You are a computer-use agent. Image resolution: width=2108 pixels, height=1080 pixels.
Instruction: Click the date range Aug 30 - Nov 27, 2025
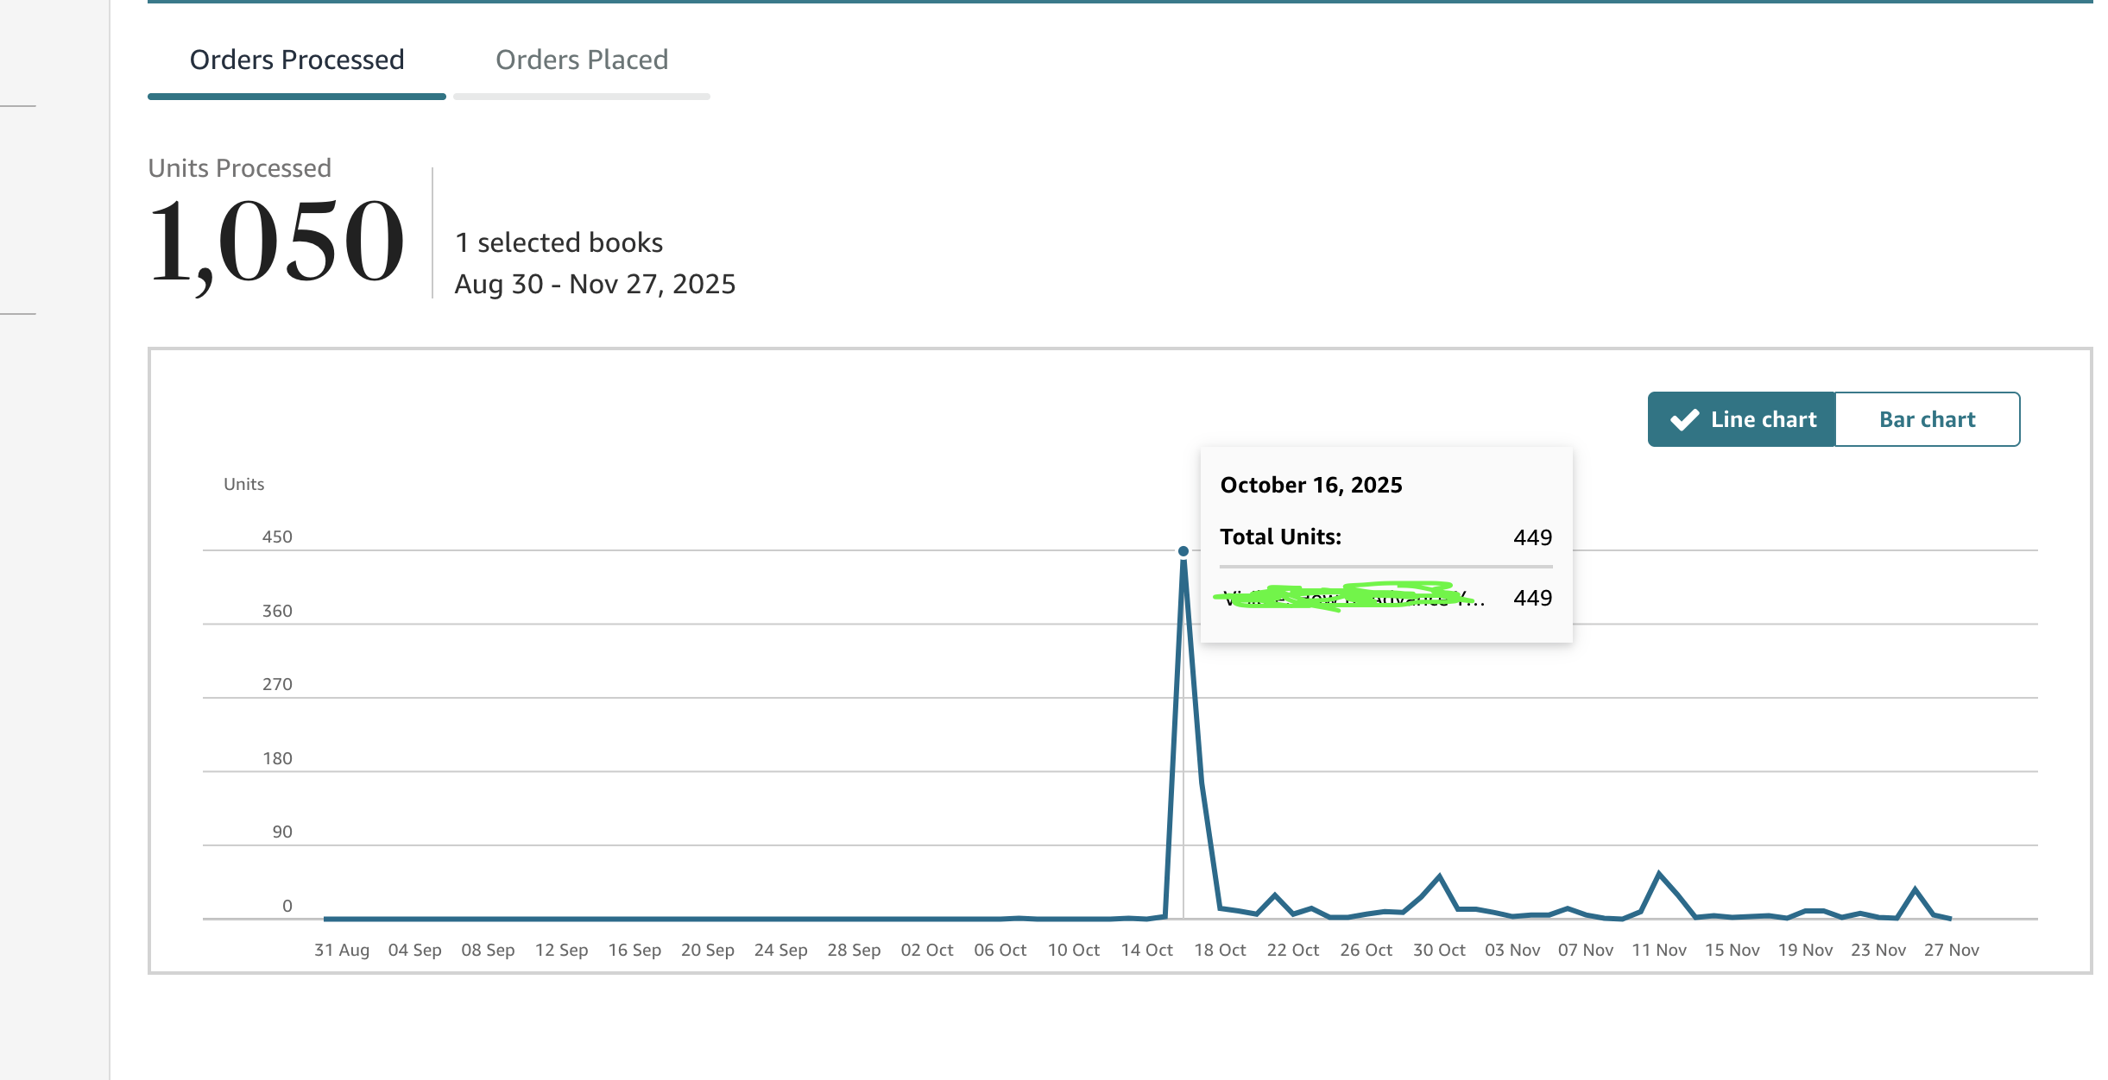click(x=595, y=284)
